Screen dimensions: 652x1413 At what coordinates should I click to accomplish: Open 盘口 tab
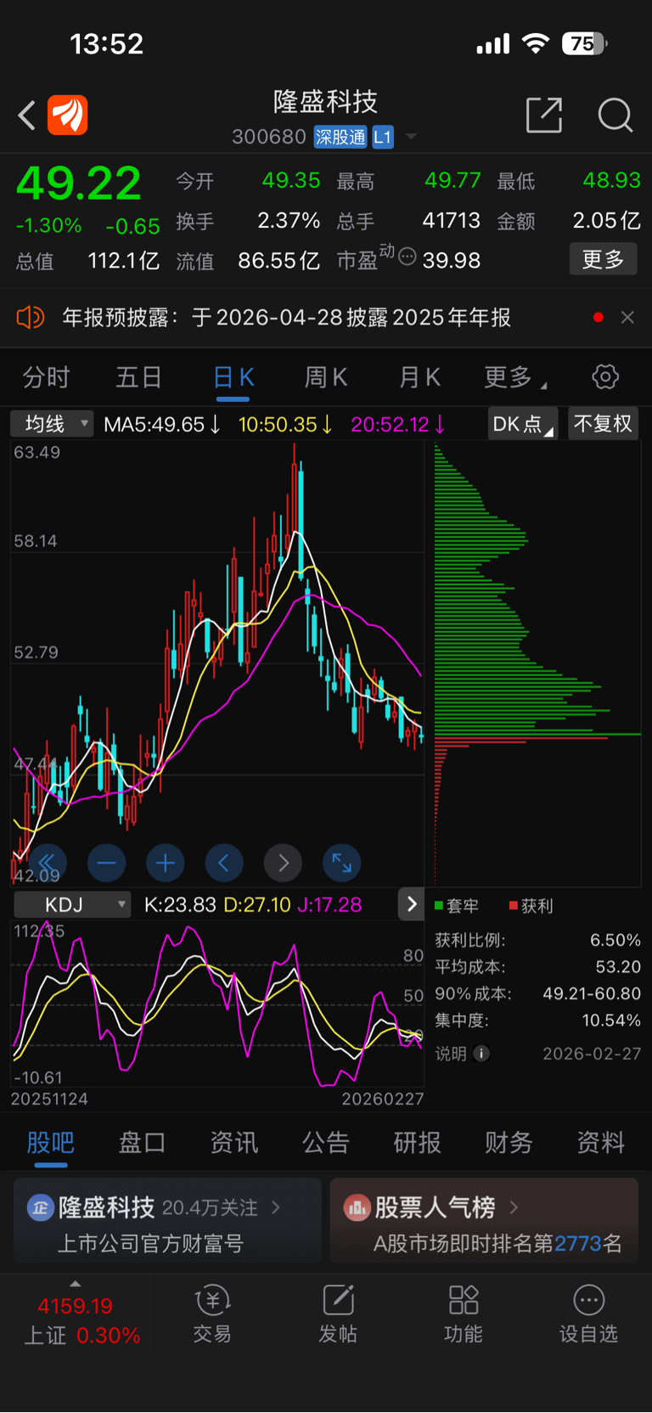click(142, 1143)
